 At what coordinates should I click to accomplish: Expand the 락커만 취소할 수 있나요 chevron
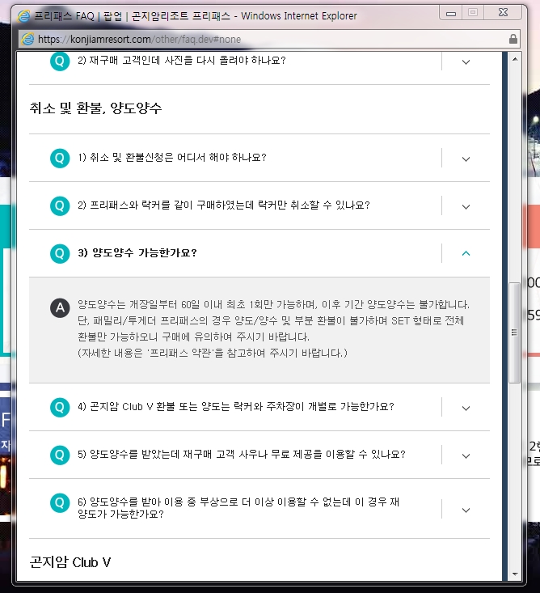466,207
